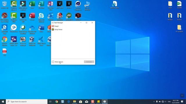Select the 'other' folder on desktop
This screenshot has width=186, height=104.
(170, 5)
